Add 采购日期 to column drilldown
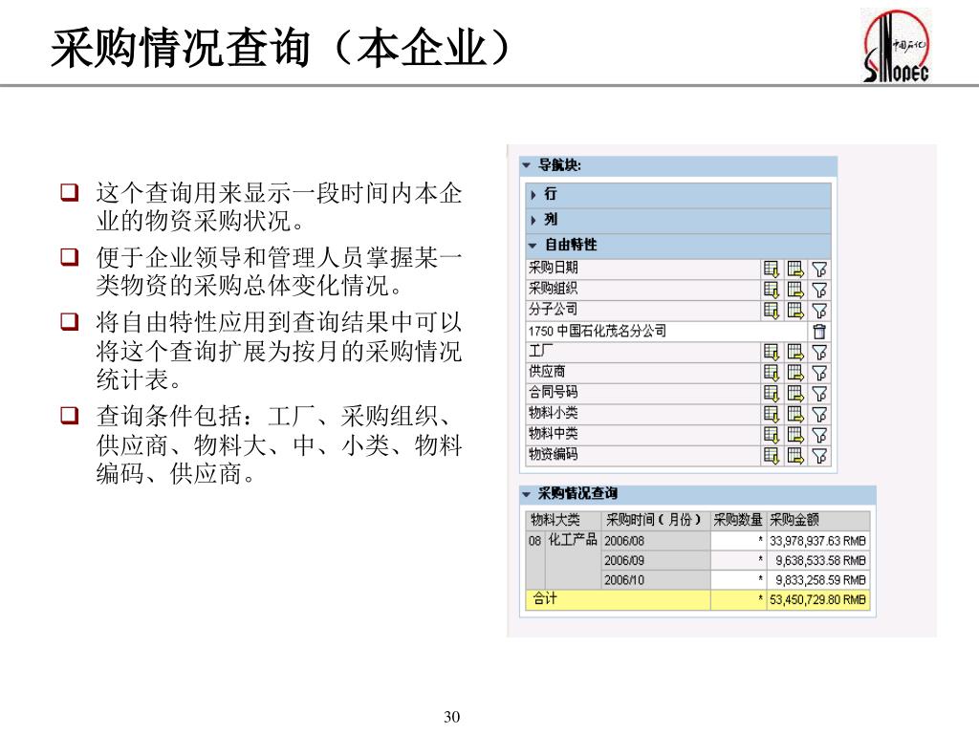Image resolution: width=979 pixels, height=734 pixels. coord(795,269)
